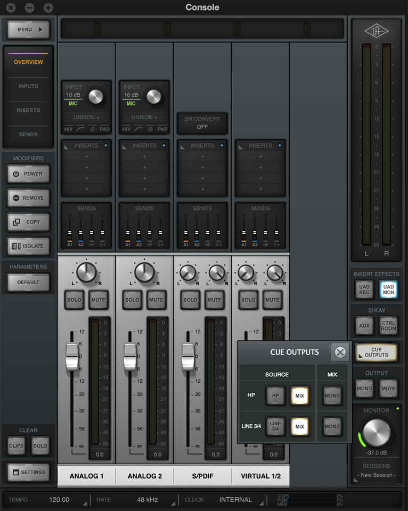Solo the S/PDIF channel

190,300
